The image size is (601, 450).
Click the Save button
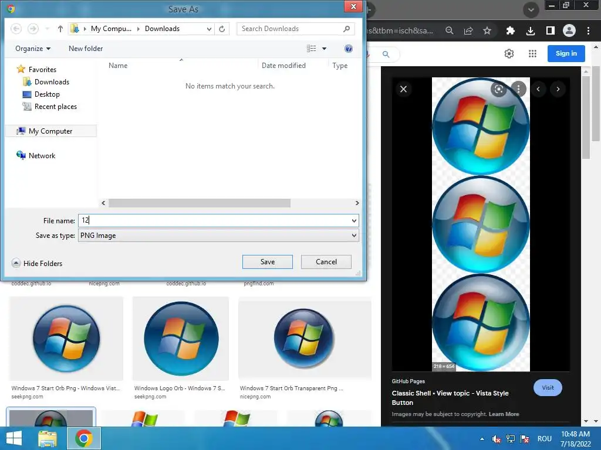pyautogui.click(x=268, y=262)
